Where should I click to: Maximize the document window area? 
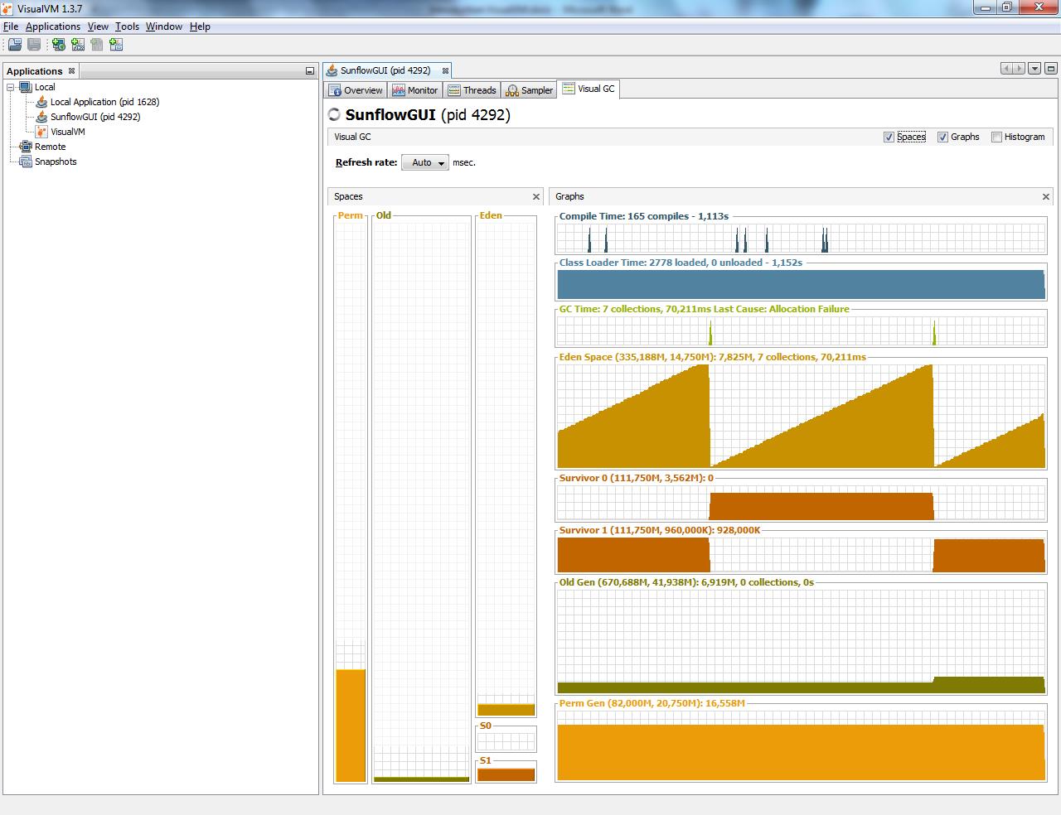(1050, 69)
